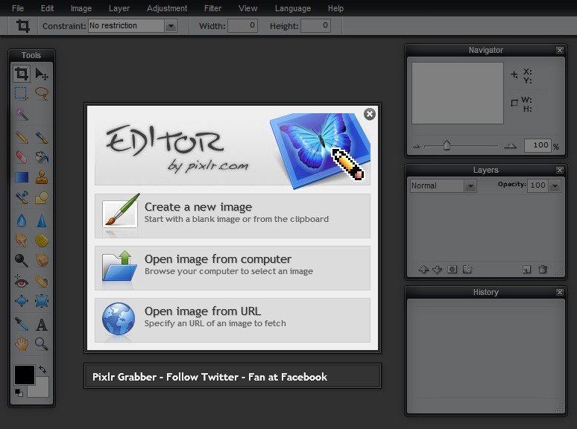
Task: Select the Move tool
Action: [x=42, y=74]
